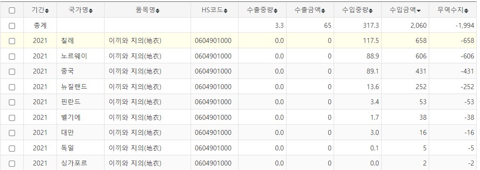Sort by 수출금액 column arrows
Viewport: 480px width, 170px height.
pos(323,10)
